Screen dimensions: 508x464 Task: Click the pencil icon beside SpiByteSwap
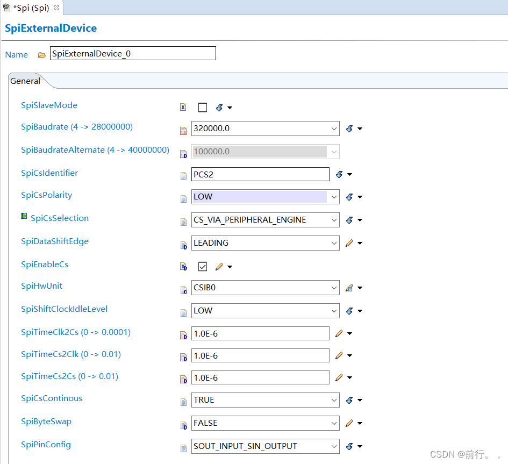coord(349,423)
